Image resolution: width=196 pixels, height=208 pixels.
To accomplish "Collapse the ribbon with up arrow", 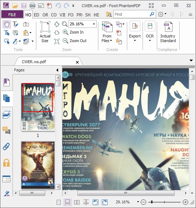I will click(x=190, y=14).
